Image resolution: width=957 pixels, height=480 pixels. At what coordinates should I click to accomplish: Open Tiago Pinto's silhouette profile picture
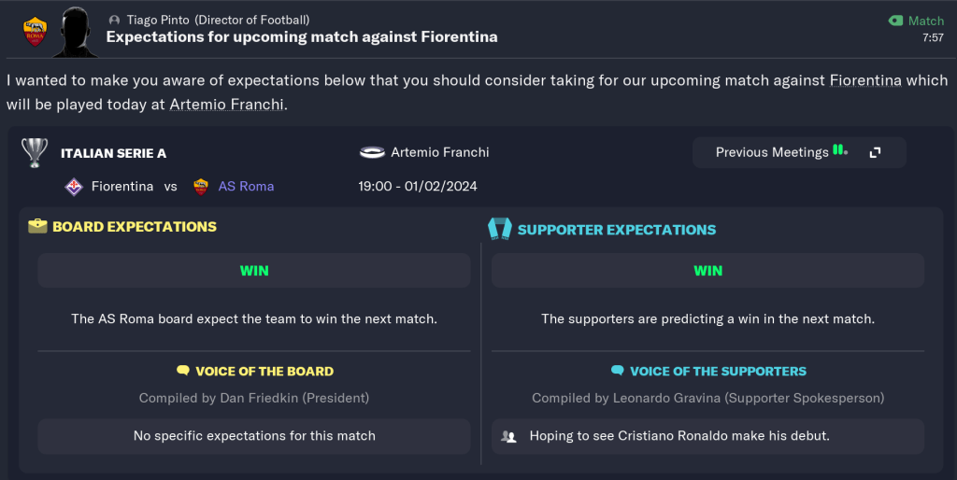(x=76, y=32)
